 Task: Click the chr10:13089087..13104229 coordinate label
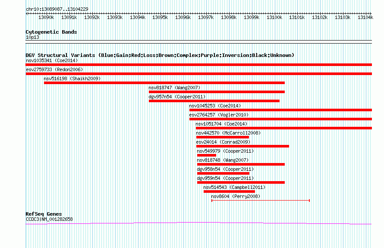(57, 9)
